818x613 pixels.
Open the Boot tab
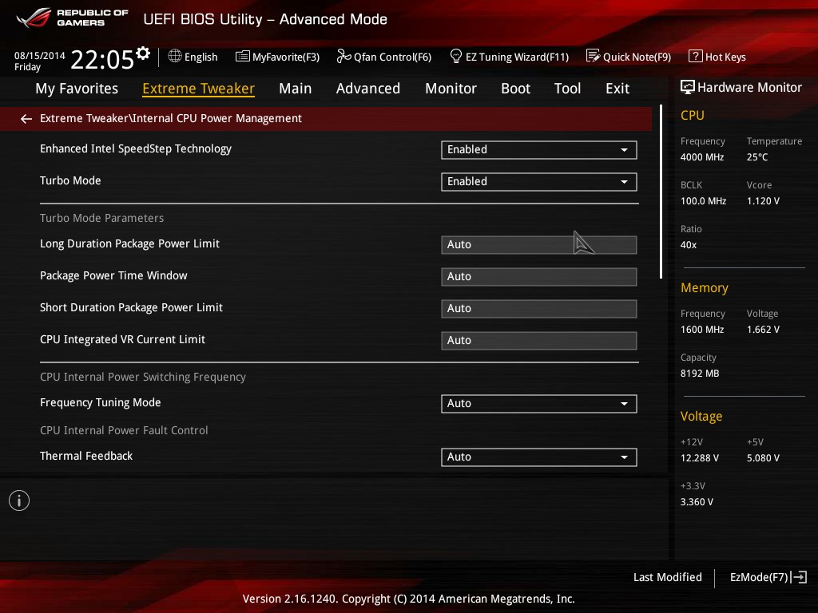point(515,89)
